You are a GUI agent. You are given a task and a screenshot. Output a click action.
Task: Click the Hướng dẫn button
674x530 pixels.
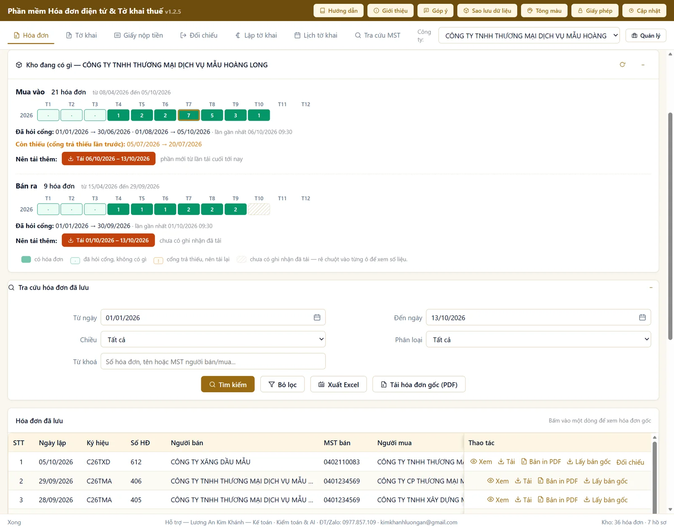coord(339,11)
